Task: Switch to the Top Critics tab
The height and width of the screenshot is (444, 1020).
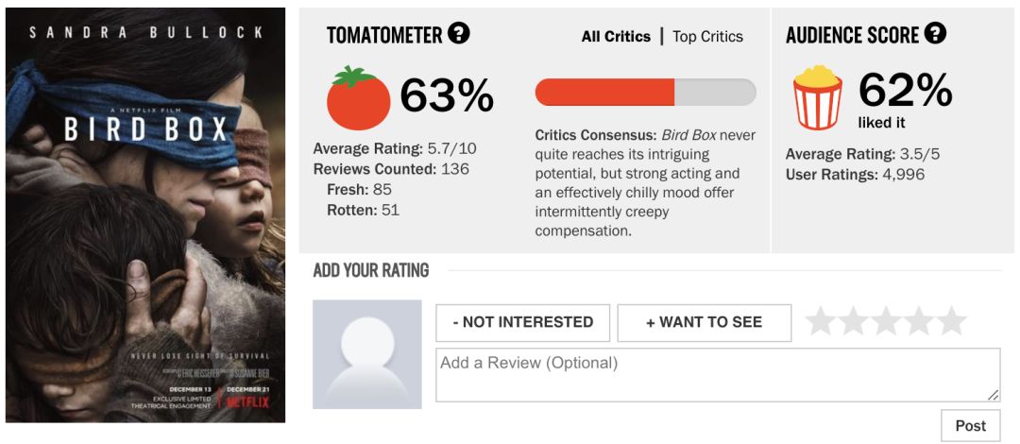Action: point(707,37)
